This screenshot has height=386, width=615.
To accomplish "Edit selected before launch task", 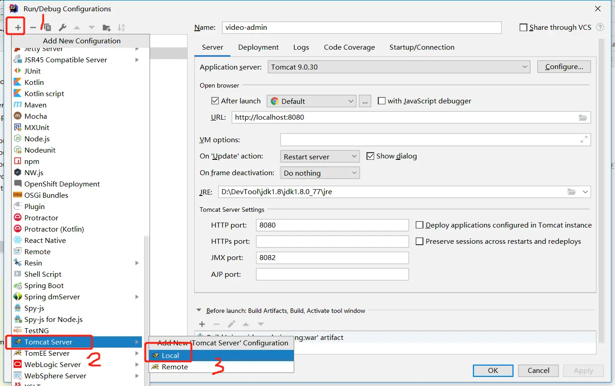I will (x=231, y=324).
